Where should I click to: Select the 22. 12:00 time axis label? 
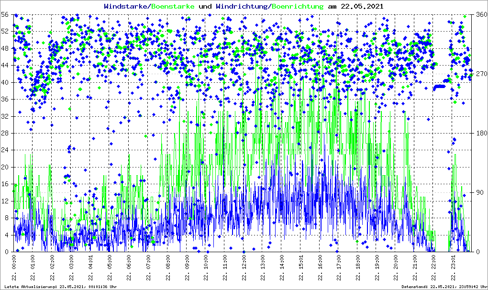click(243, 268)
